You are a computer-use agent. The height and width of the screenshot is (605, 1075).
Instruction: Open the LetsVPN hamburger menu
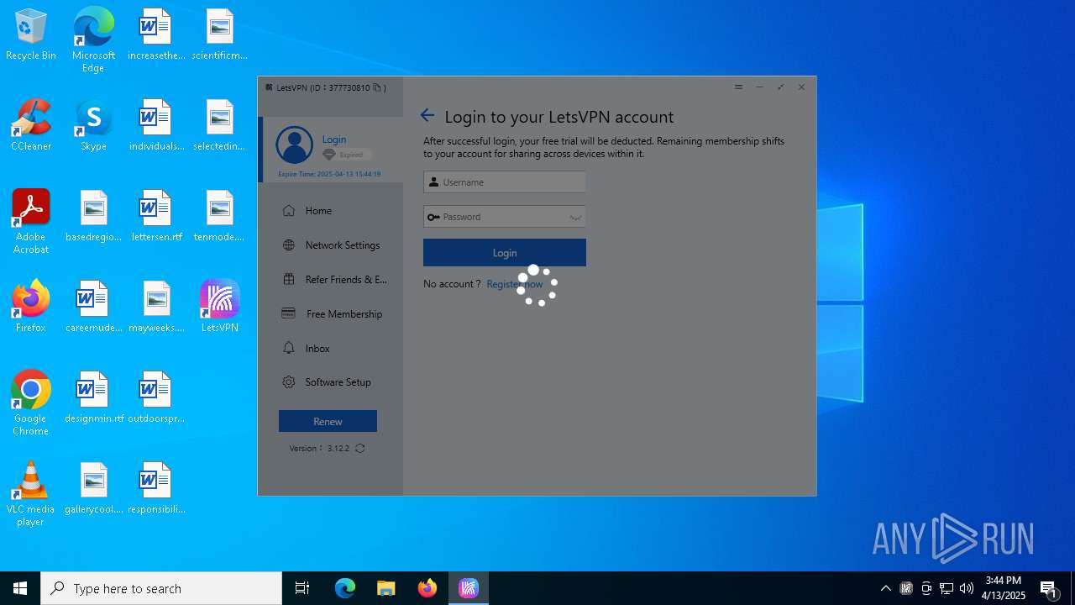738,87
